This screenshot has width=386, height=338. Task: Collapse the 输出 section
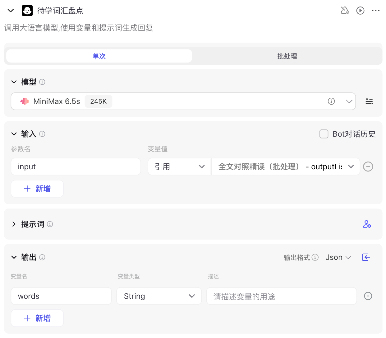pos(14,257)
